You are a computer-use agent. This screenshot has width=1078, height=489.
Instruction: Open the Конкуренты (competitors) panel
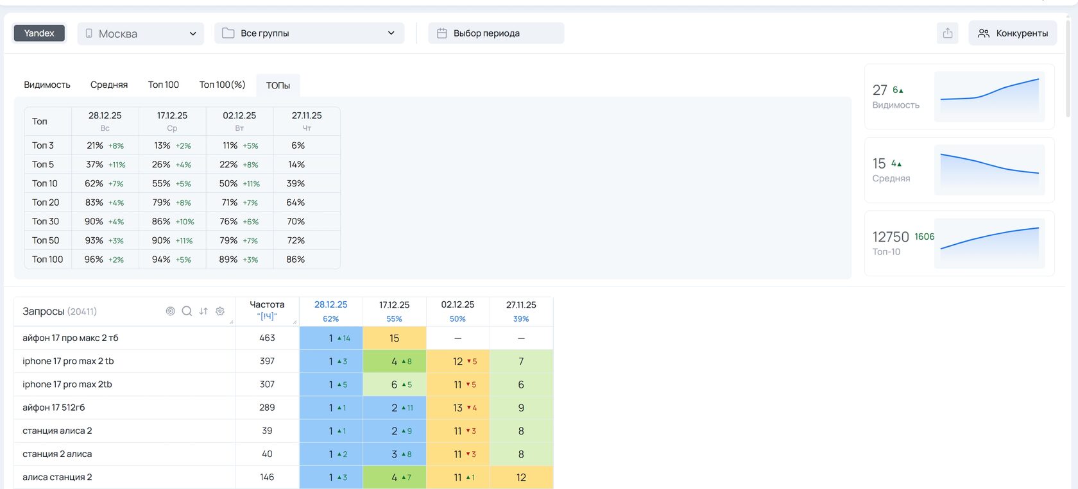[1013, 33]
